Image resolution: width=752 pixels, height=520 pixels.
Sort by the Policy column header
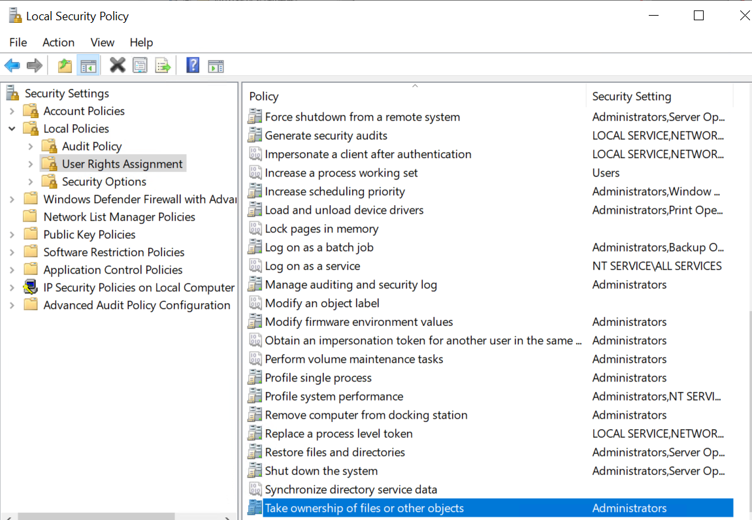(415, 97)
